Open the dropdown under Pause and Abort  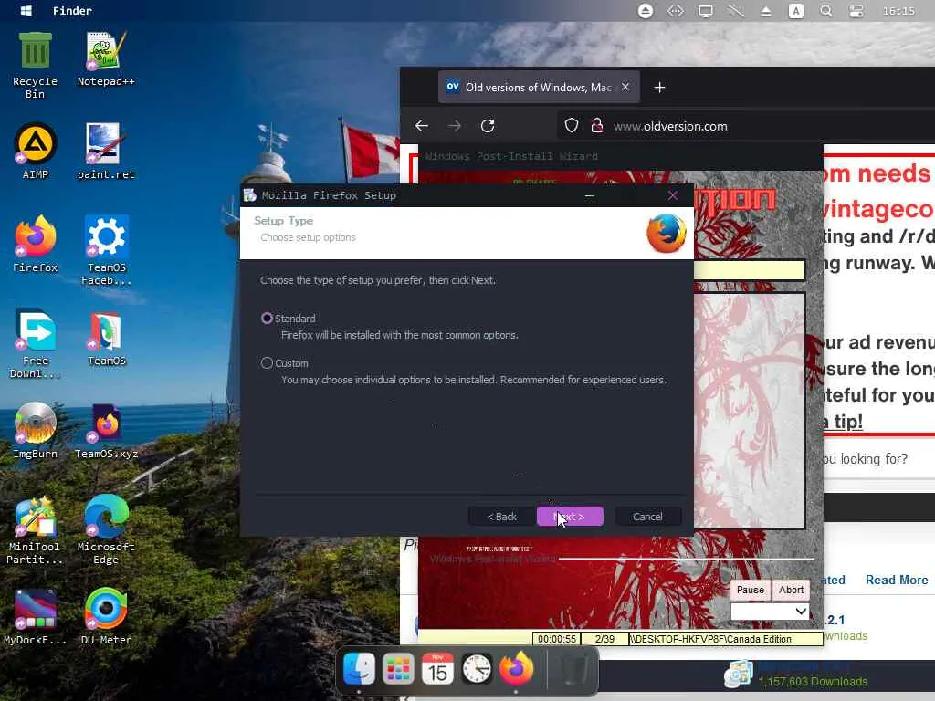click(x=770, y=611)
